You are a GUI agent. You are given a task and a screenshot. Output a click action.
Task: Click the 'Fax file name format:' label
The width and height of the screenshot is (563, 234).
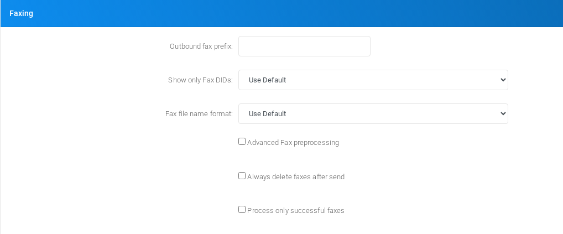point(199,114)
